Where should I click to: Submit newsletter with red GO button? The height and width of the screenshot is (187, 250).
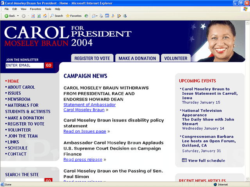coord(48,65)
